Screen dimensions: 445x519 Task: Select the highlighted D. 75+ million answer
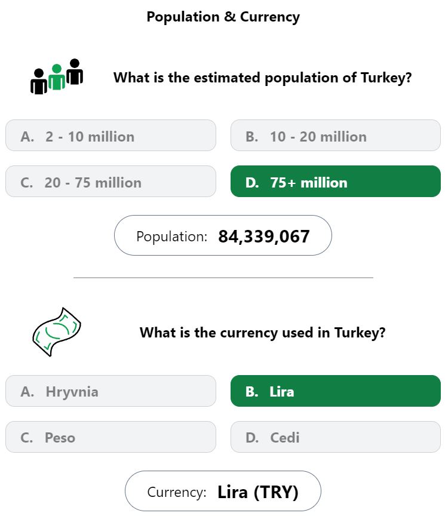[x=336, y=182]
